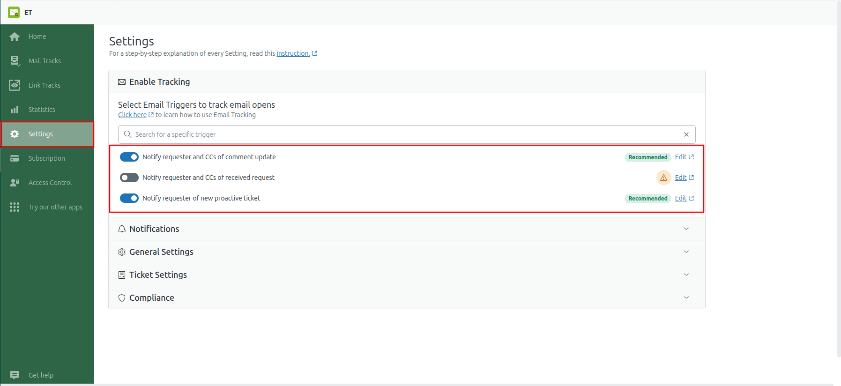This screenshot has height=386, width=841.
Task: Enable the received request notification toggle
Action: point(129,178)
